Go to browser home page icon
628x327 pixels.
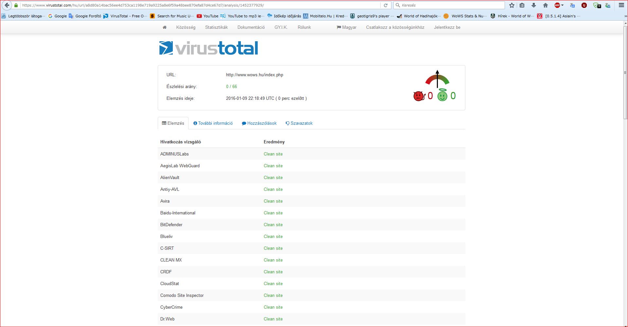[x=545, y=5]
